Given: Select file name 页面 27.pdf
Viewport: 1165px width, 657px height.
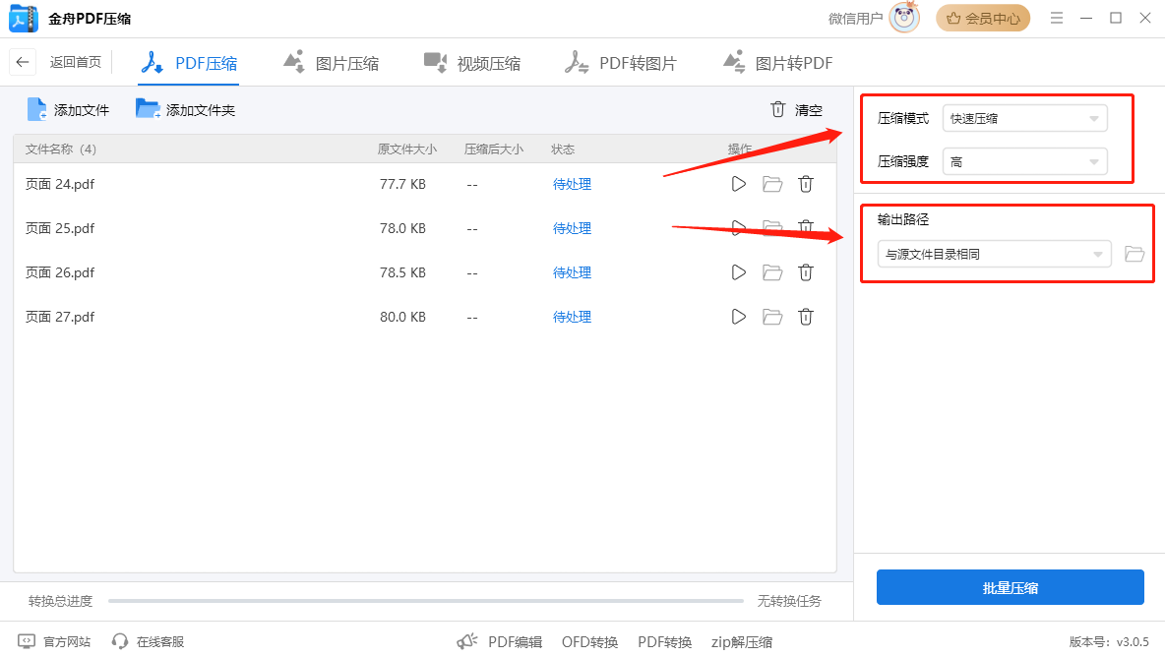Looking at the screenshot, I should point(60,317).
